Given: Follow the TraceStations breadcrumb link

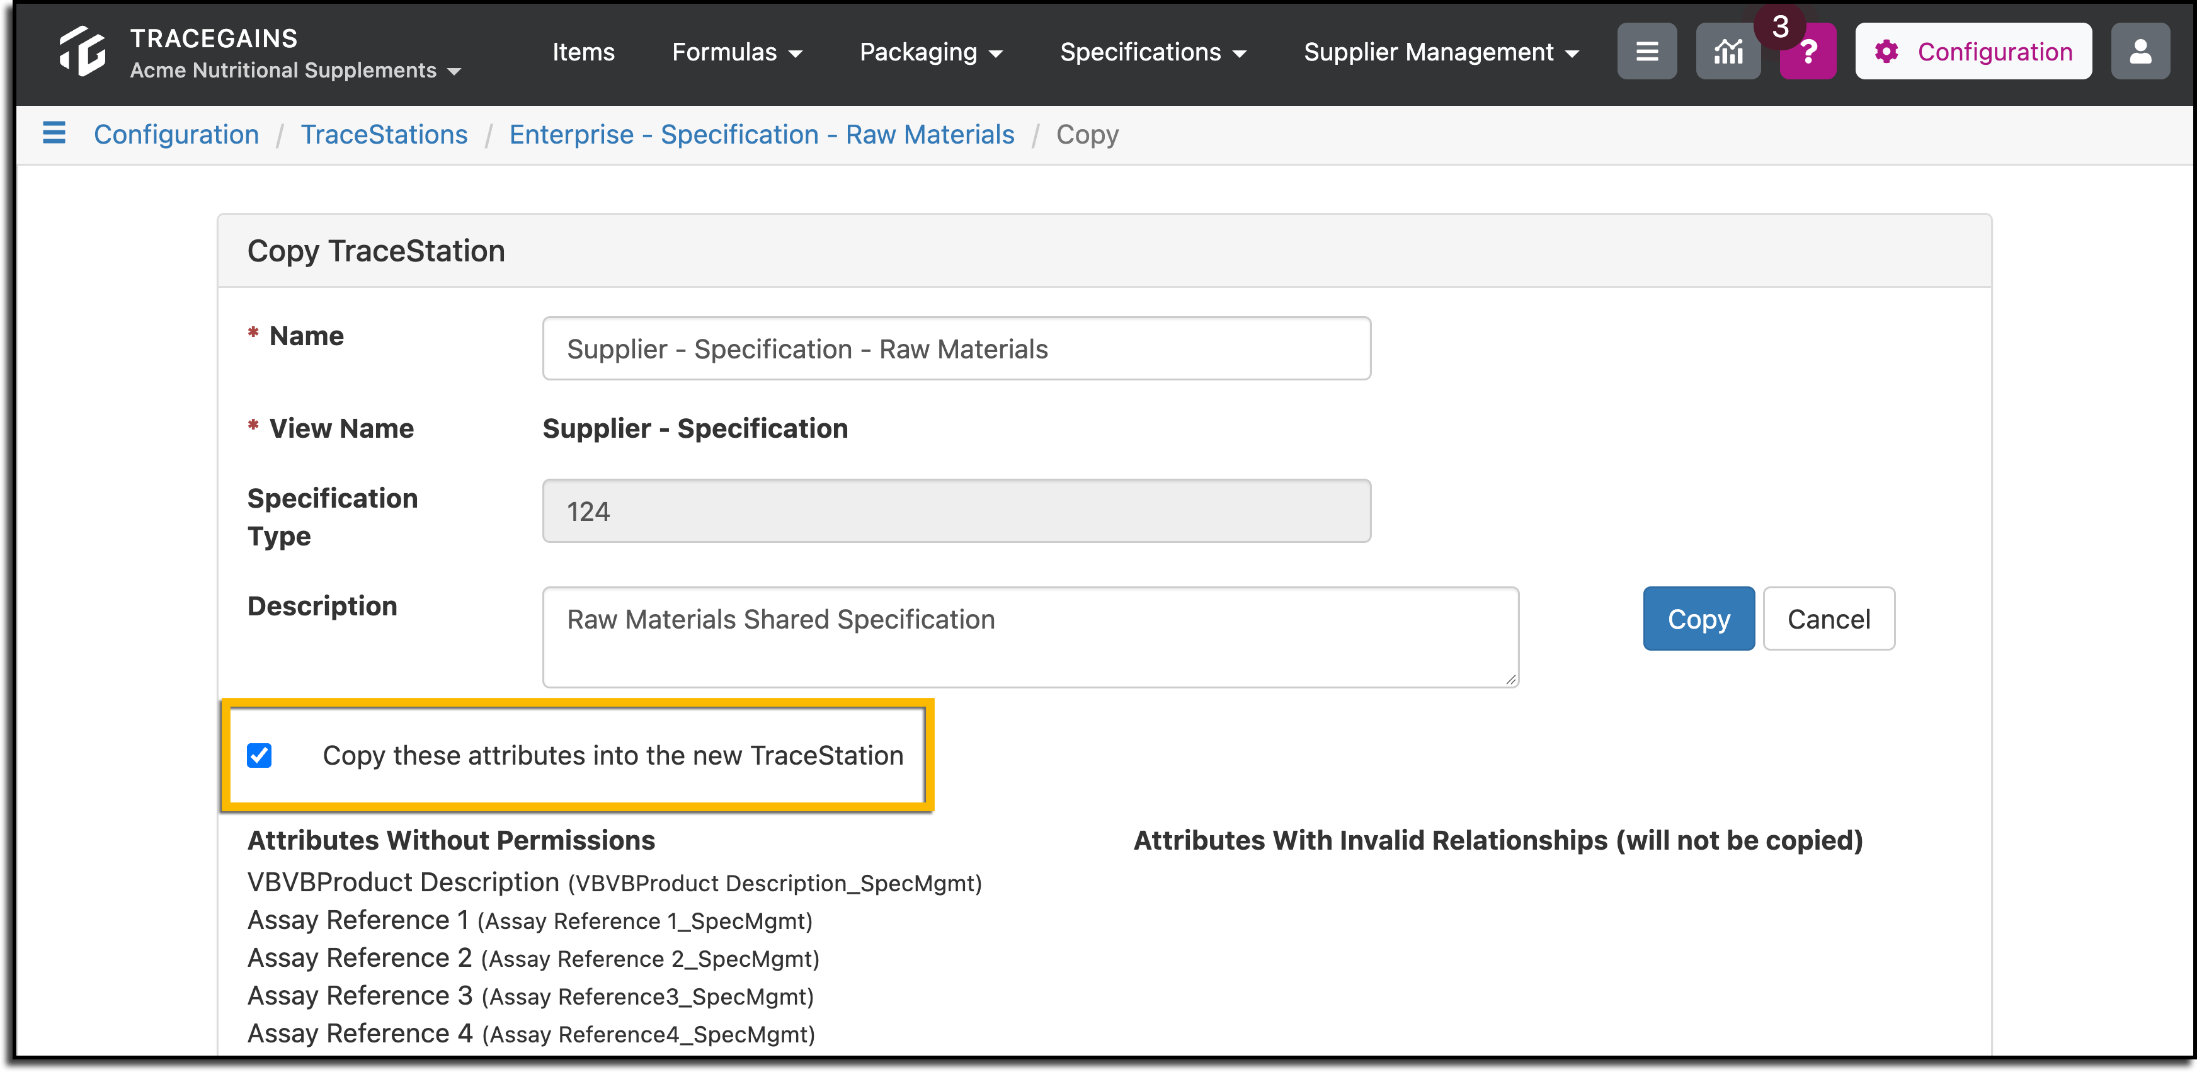Looking at the screenshot, I should [x=384, y=134].
